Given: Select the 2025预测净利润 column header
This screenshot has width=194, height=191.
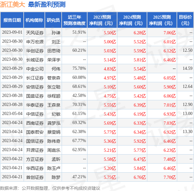Looking at the screenshot, I should (x=162, y=20).
